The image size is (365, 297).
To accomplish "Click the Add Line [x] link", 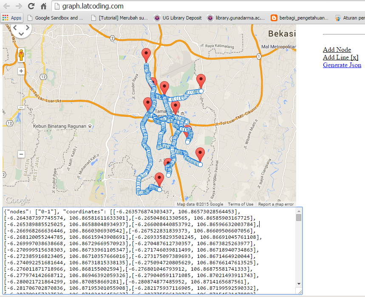I will (x=340, y=57).
